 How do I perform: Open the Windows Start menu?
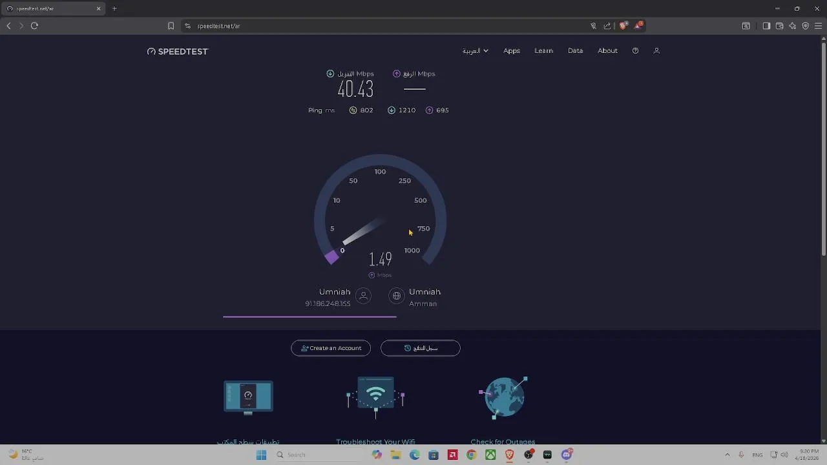(261, 455)
